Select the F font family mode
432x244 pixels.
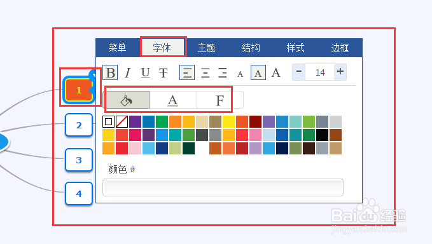click(x=220, y=100)
